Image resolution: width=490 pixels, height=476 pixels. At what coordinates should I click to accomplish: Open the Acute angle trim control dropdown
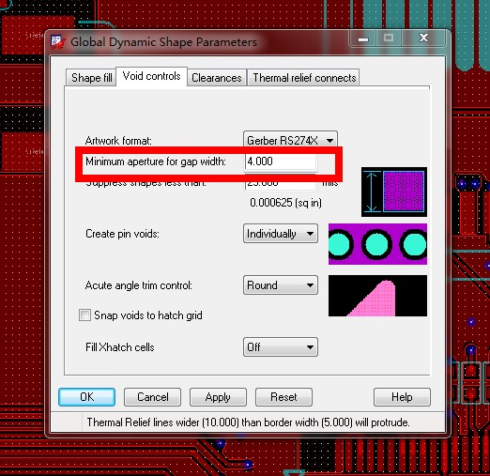[x=281, y=285]
